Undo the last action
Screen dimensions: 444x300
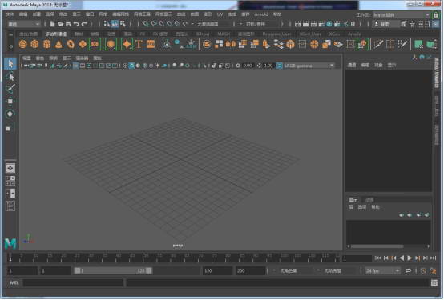[x=76, y=24]
